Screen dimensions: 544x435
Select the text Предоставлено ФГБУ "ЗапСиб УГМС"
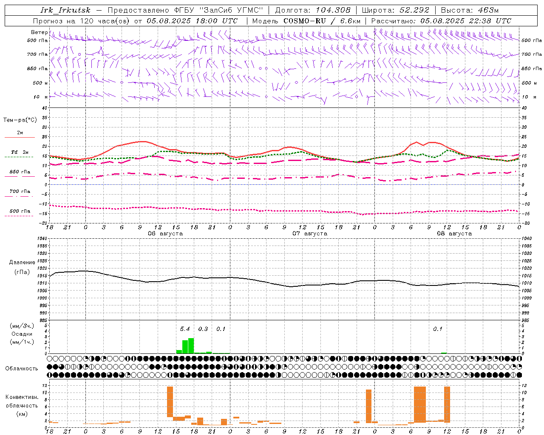pos(185,10)
